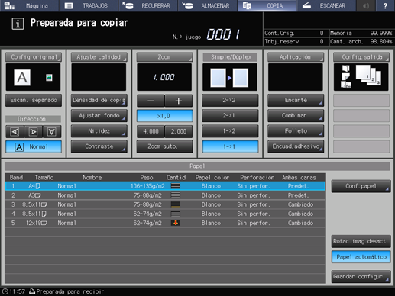Open Nitidez options

point(99,131)
